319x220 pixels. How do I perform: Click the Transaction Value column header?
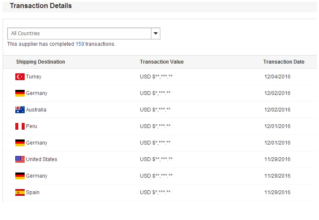(x=162, y=62)
